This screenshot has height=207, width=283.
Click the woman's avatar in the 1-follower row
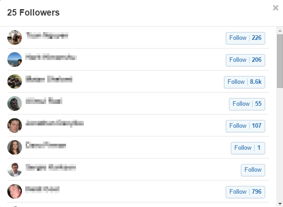[15, 147]
